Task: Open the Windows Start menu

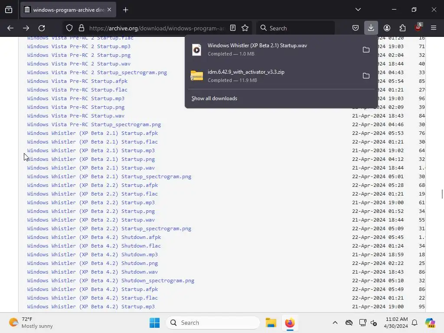Action: pyautogui.click(x=155, y=323)
